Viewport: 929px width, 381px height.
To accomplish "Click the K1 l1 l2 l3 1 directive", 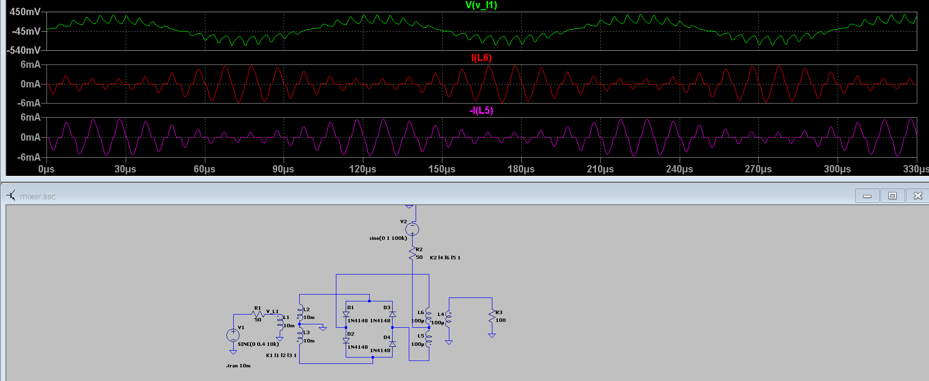I will coord(281,355).
